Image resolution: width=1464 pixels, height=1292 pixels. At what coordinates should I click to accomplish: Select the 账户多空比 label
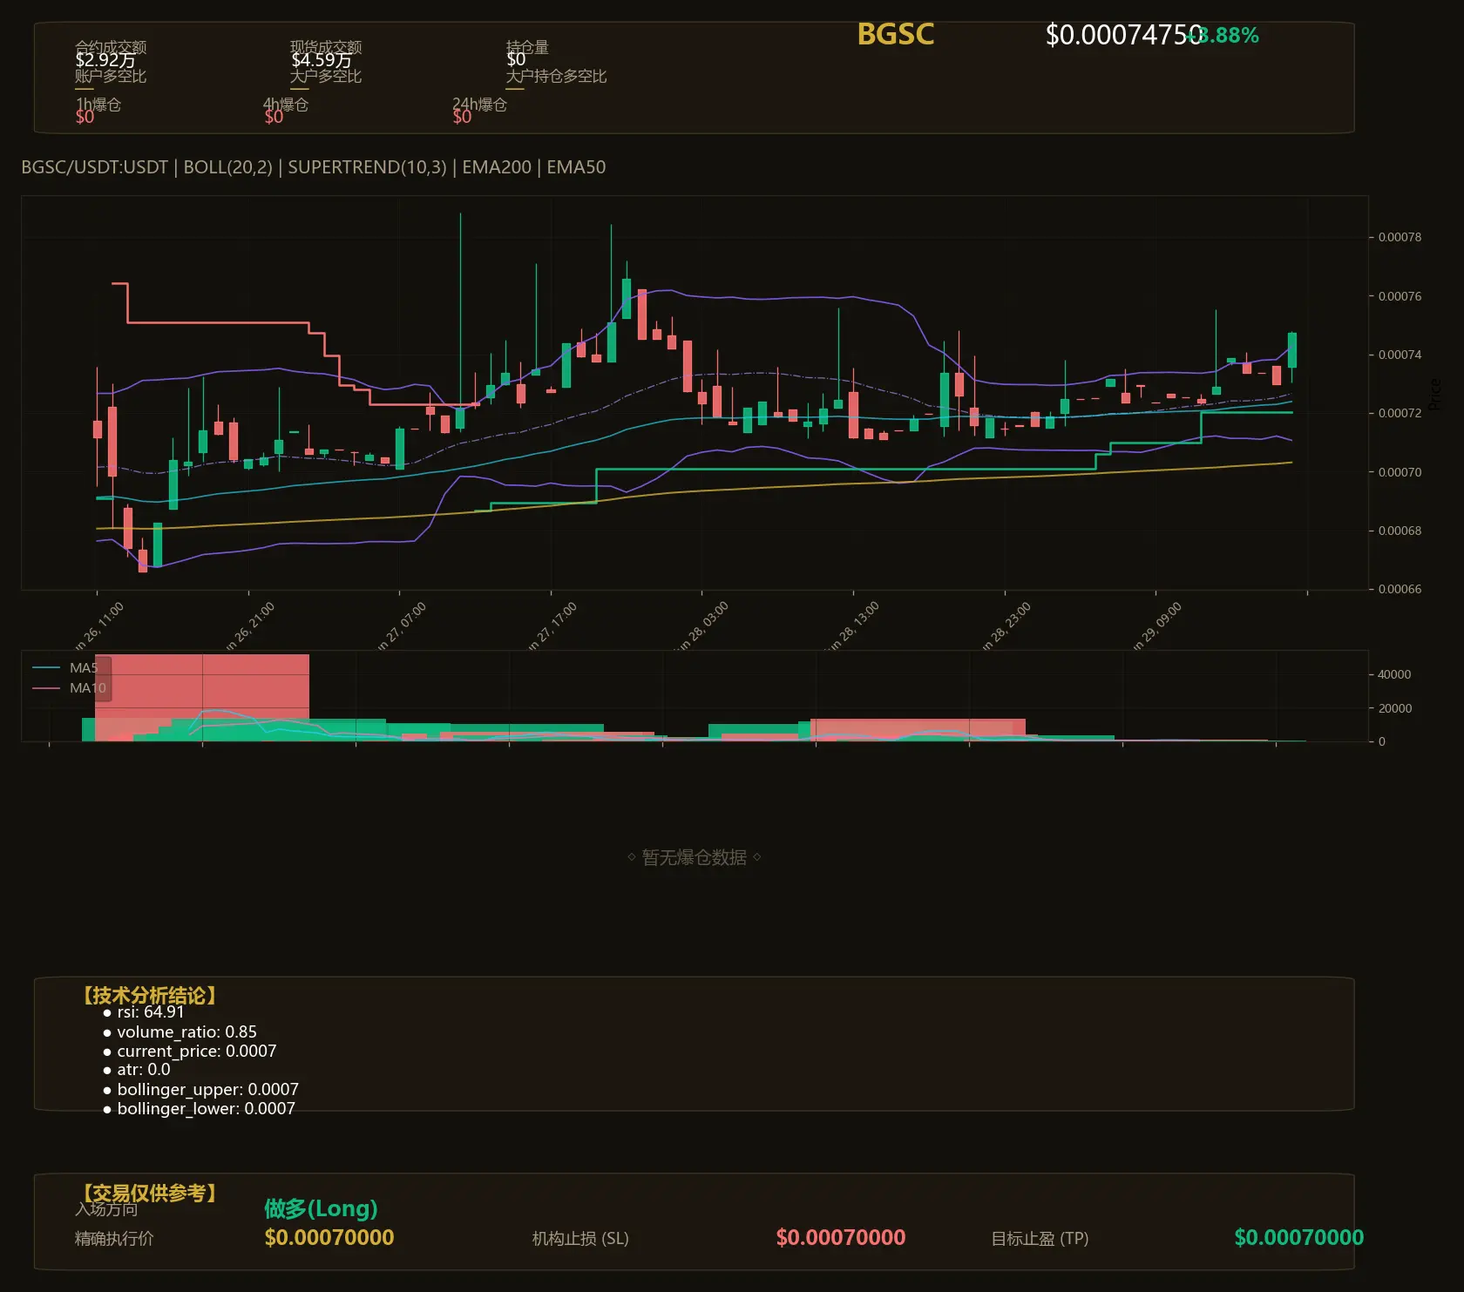(x=111, y=76)
